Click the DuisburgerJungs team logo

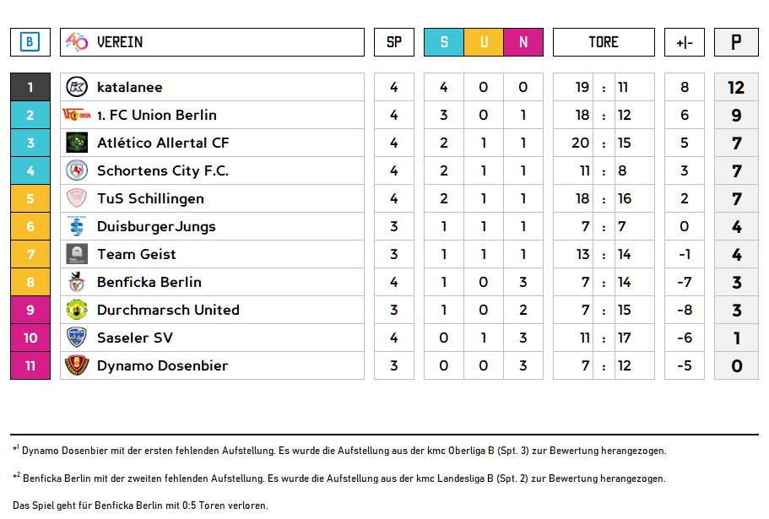tap(77, 226)
